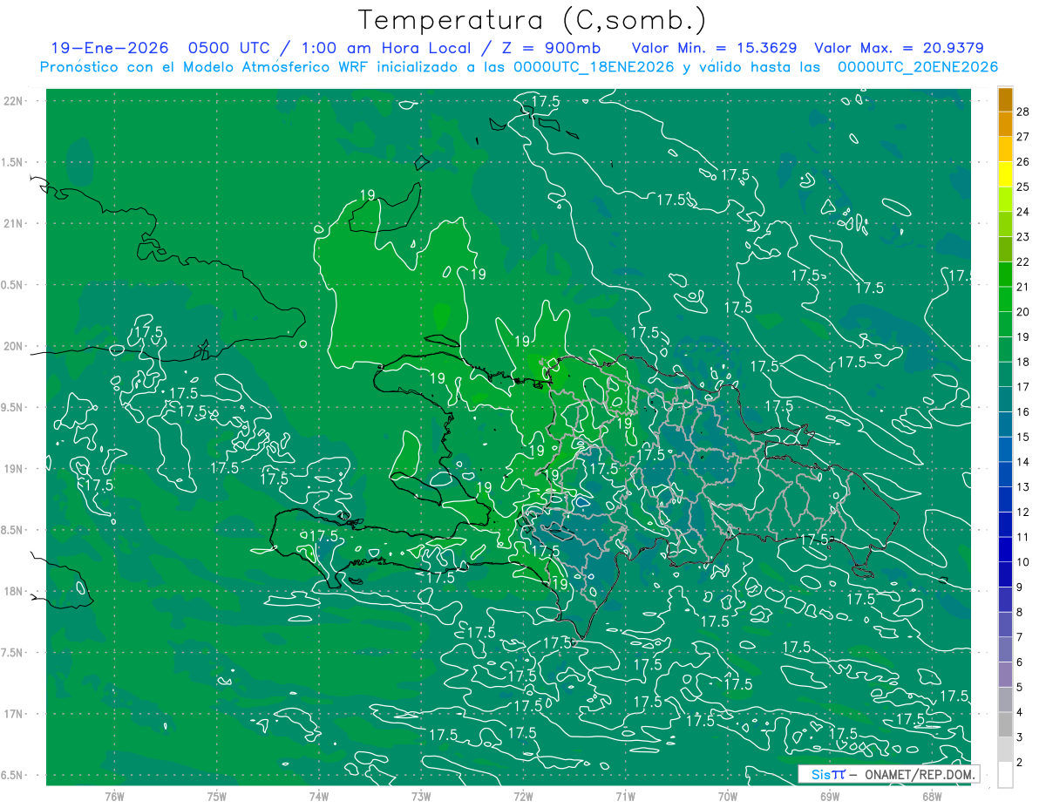Click the "71W" longitude axis label

[x=625, y=796]
